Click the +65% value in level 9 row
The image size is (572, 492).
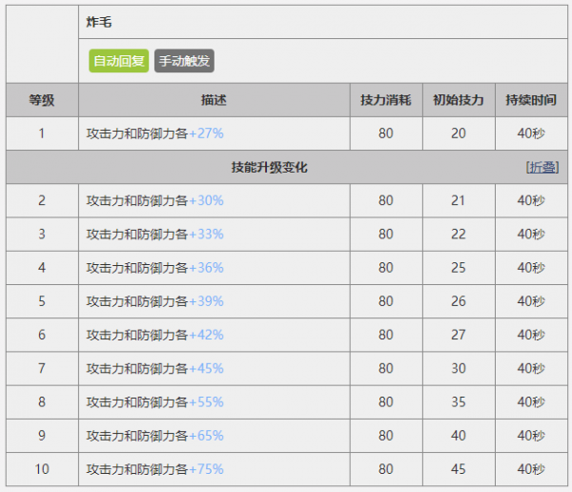(x=206, y=436)
